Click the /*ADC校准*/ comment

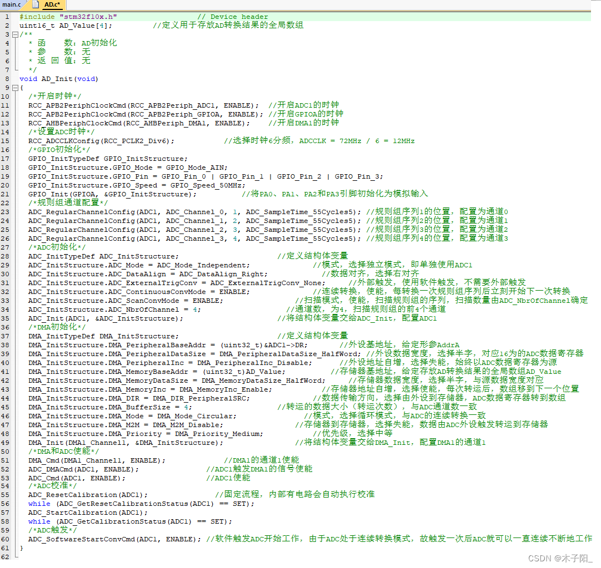point(52,486)
